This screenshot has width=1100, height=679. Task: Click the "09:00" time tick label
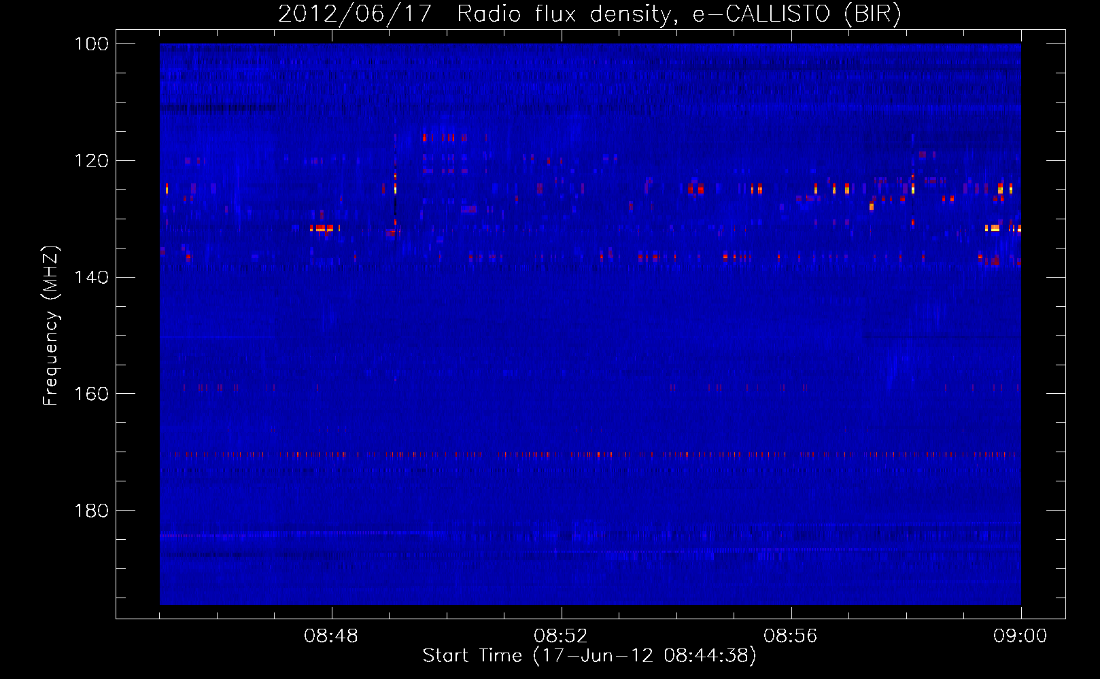click(x=1020, y=636)
